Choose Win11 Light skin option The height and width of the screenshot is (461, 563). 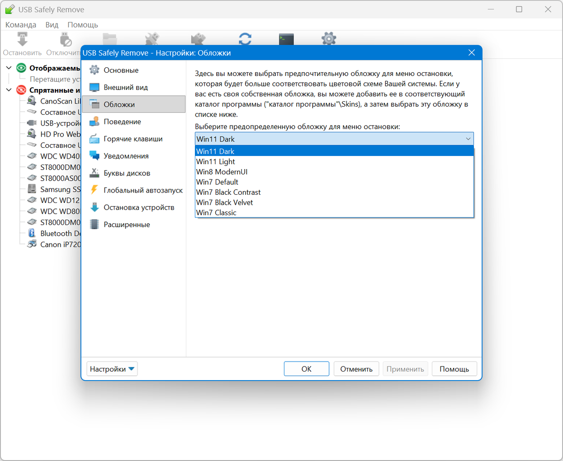point(334,161)
